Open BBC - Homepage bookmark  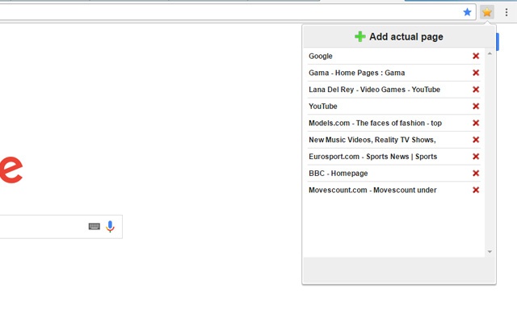coord(338,174)
